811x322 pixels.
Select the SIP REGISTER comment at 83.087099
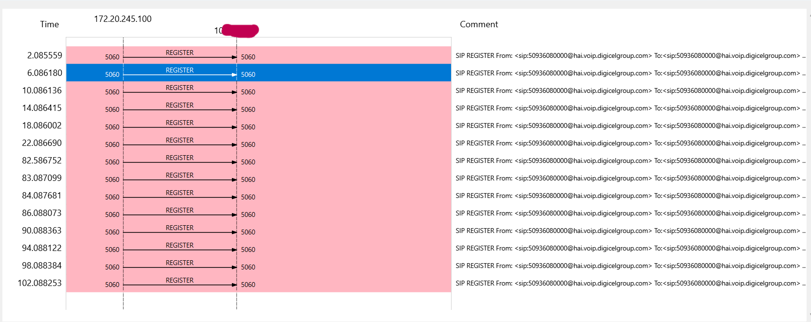[x=630, y=178]
